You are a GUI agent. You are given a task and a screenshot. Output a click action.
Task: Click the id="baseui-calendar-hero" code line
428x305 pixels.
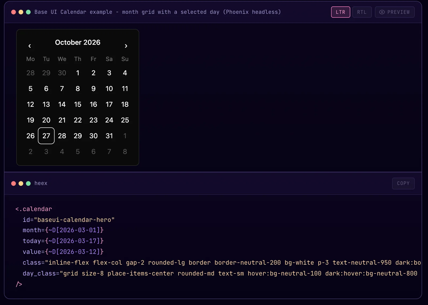(68, 220)
